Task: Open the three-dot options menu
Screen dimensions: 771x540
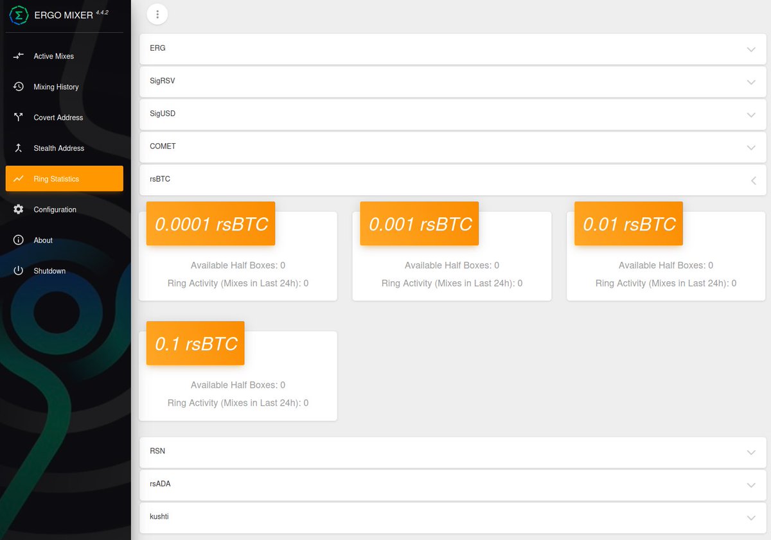Action: [157, 15]
